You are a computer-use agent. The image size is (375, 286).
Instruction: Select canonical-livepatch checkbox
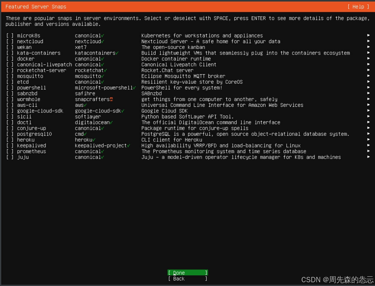pyautogui.click(x=10, y=65)
